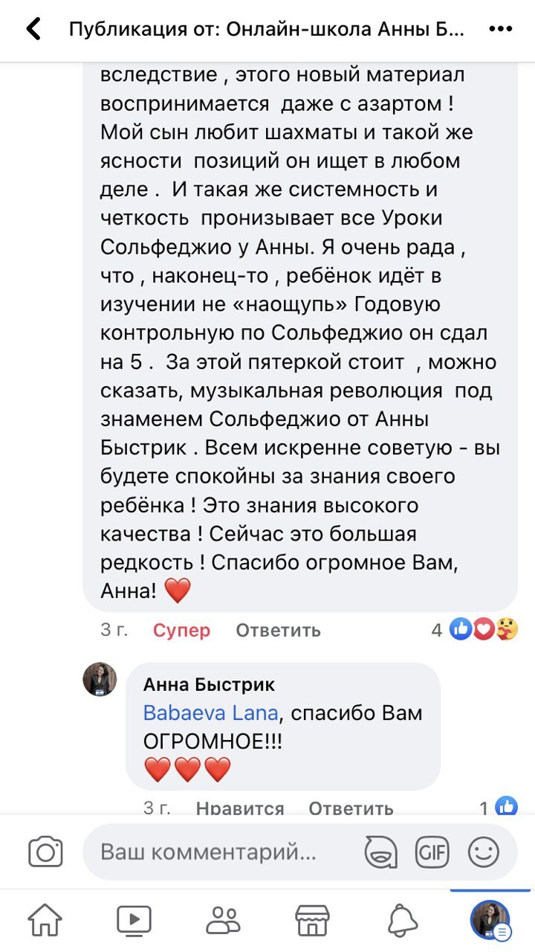Viewport: 535px width, 952px height.
Task: Open the Marketplace tab icon
Action: [x=312, y=920]
